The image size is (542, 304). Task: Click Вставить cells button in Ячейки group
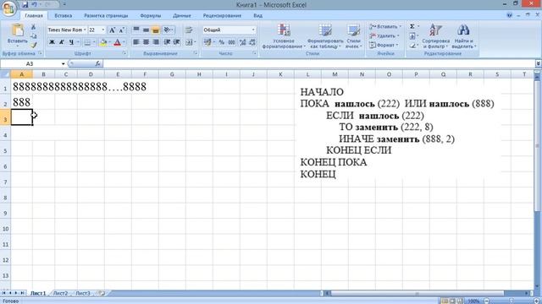click(x=384, y=26)
